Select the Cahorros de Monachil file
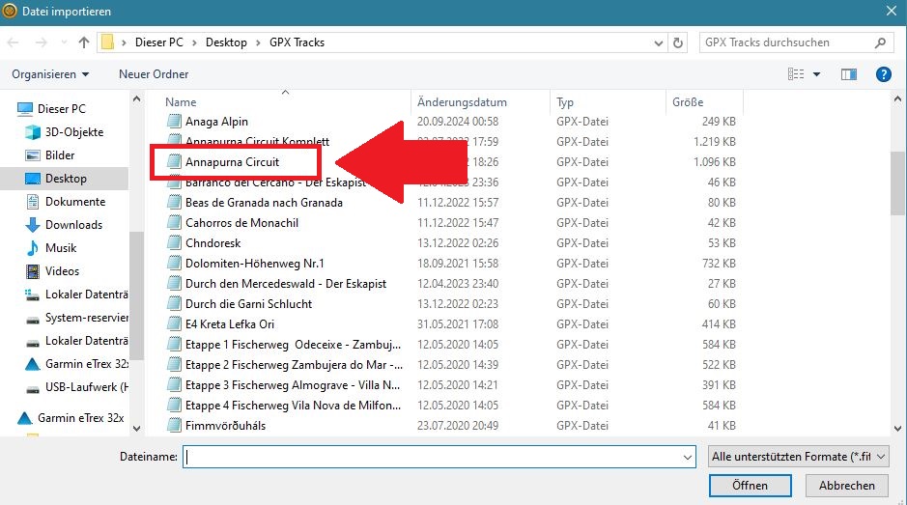Viewport: 907px width, 505px height. coord(241,223)
